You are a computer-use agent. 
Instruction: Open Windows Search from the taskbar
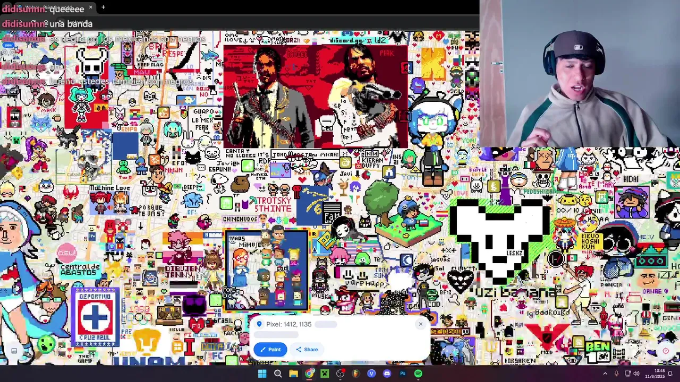point(278,374)
